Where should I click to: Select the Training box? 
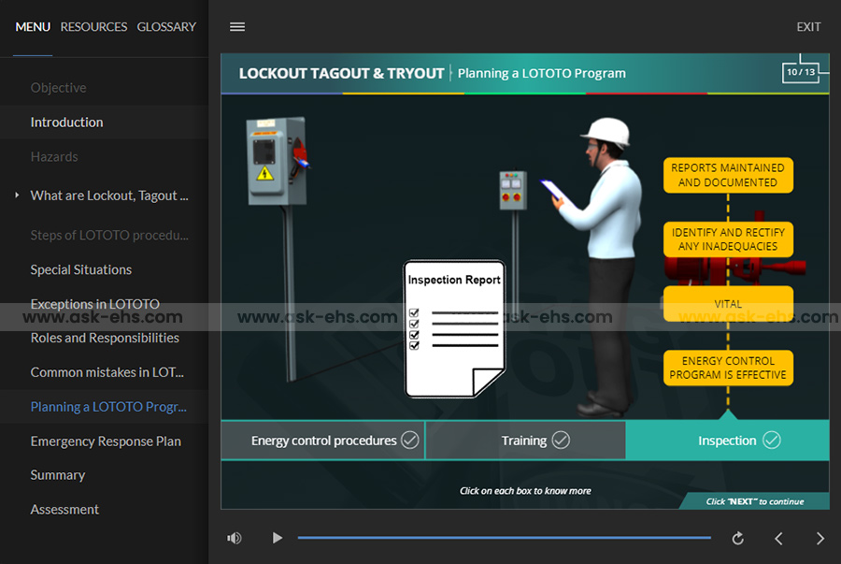525,441
